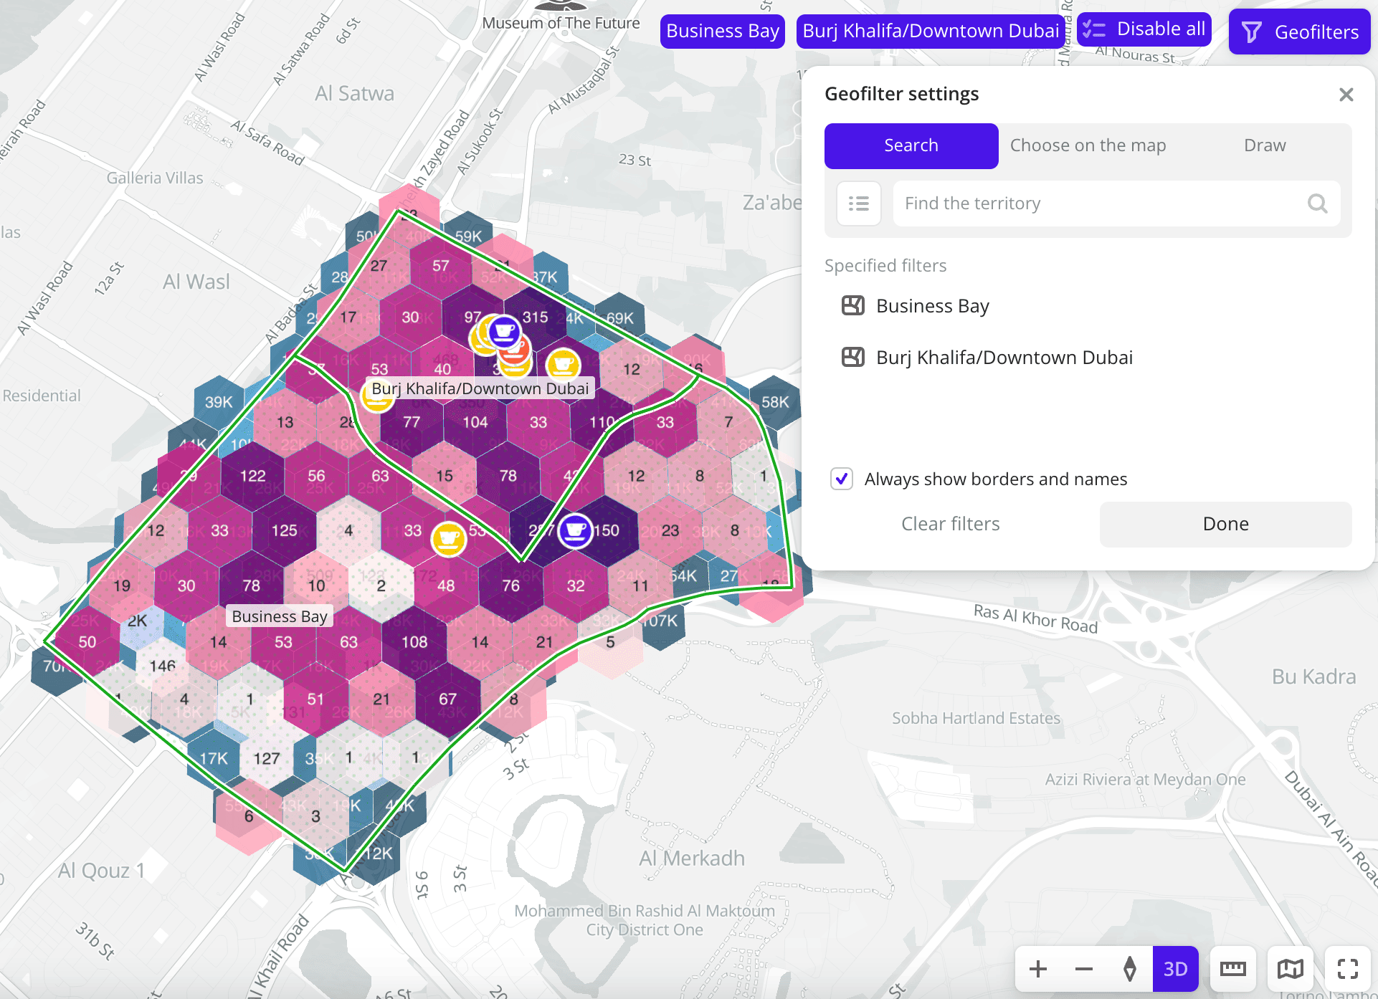The width and height of the screenshot is (1378, 999).
Task: Switch to Choose on the map tab
Action: pos(1088,145)
